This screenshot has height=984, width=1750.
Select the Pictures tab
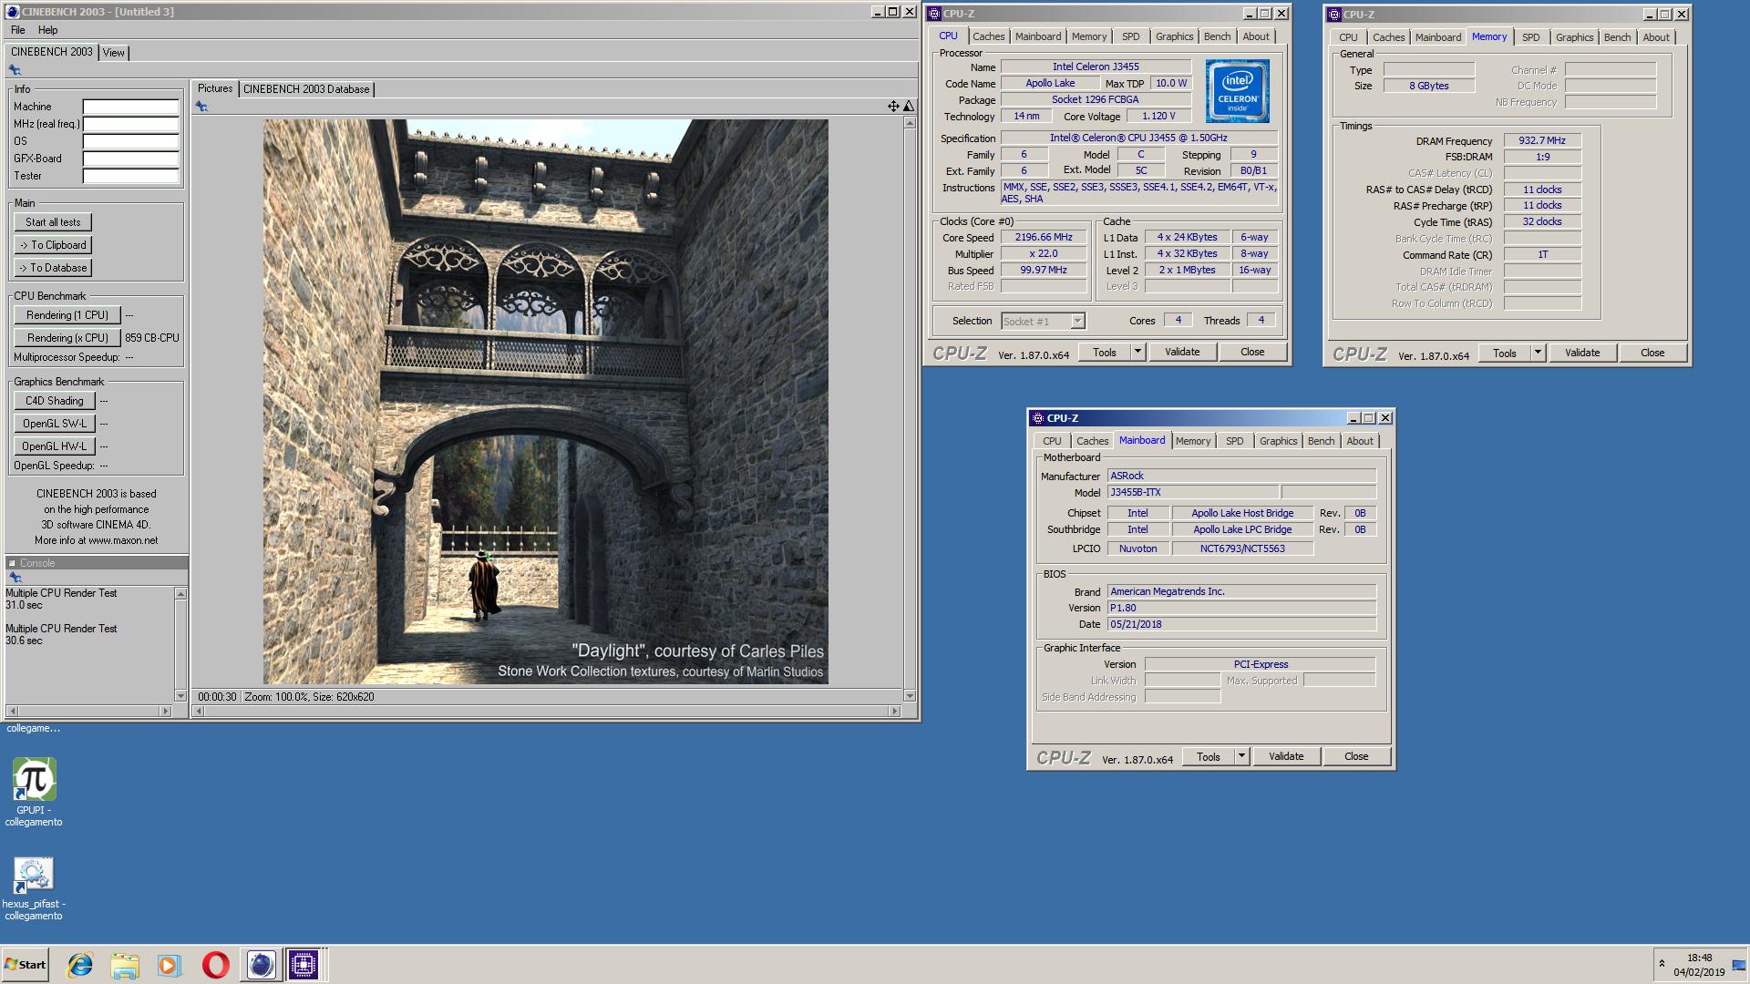pyautogui.click(x=215, y=88)
